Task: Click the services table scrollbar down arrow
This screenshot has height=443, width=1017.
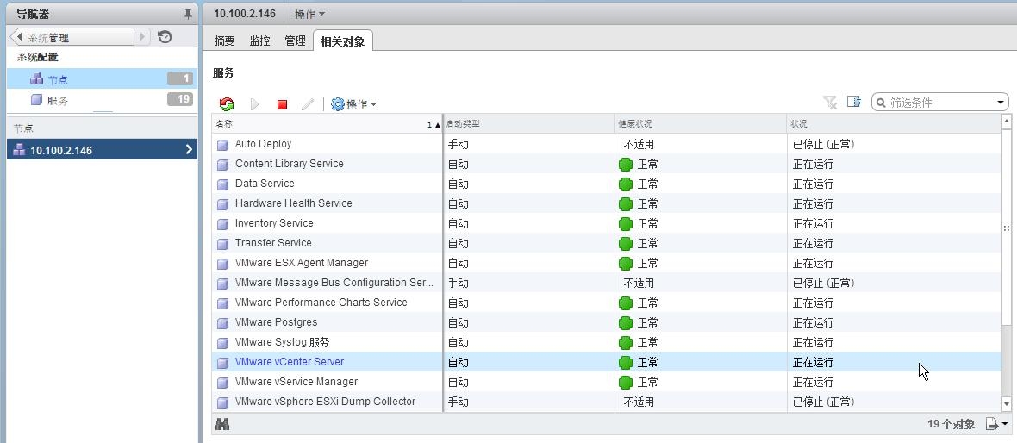Action: 1007,403
